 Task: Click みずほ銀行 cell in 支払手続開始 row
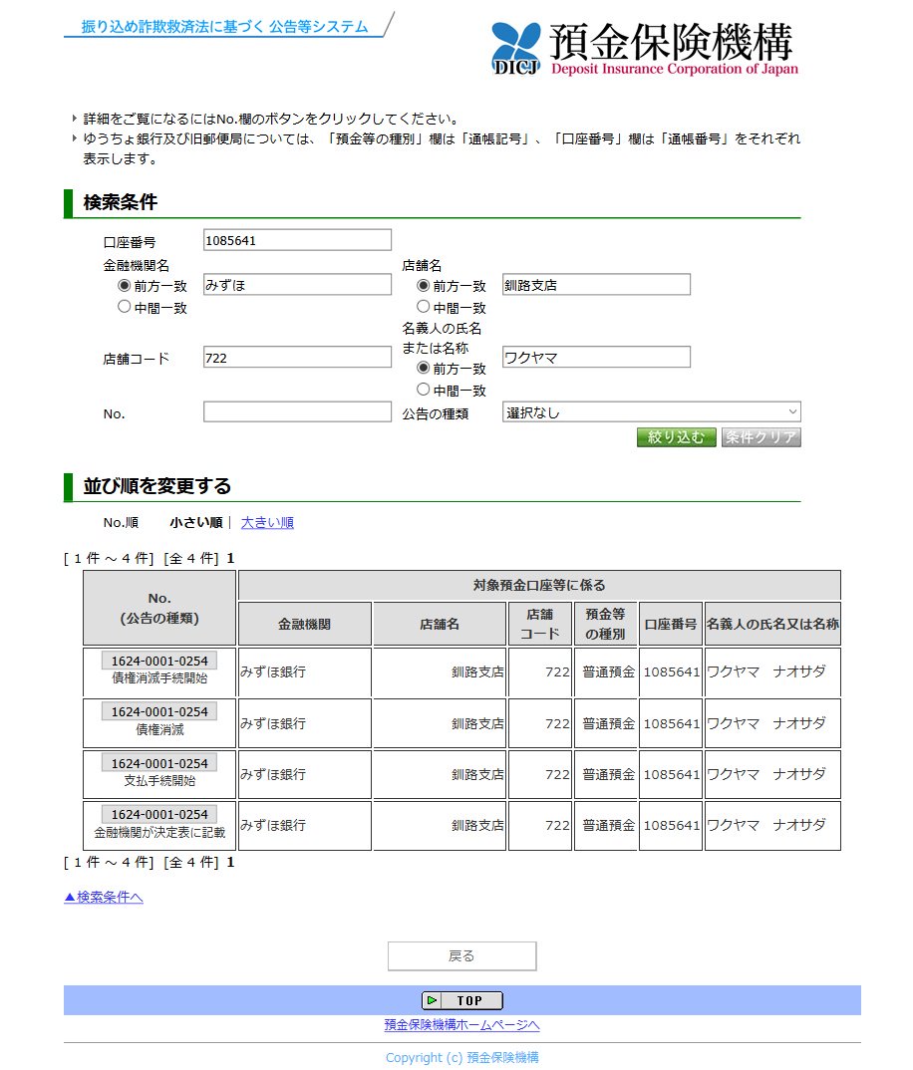point(305,774)
